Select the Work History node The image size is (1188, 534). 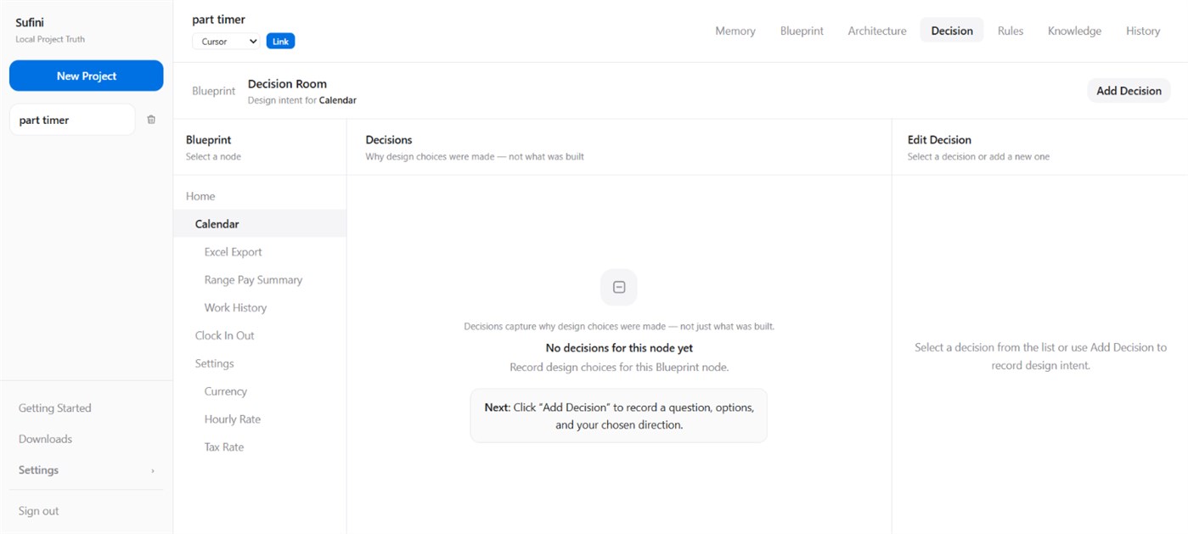[260, 308]
